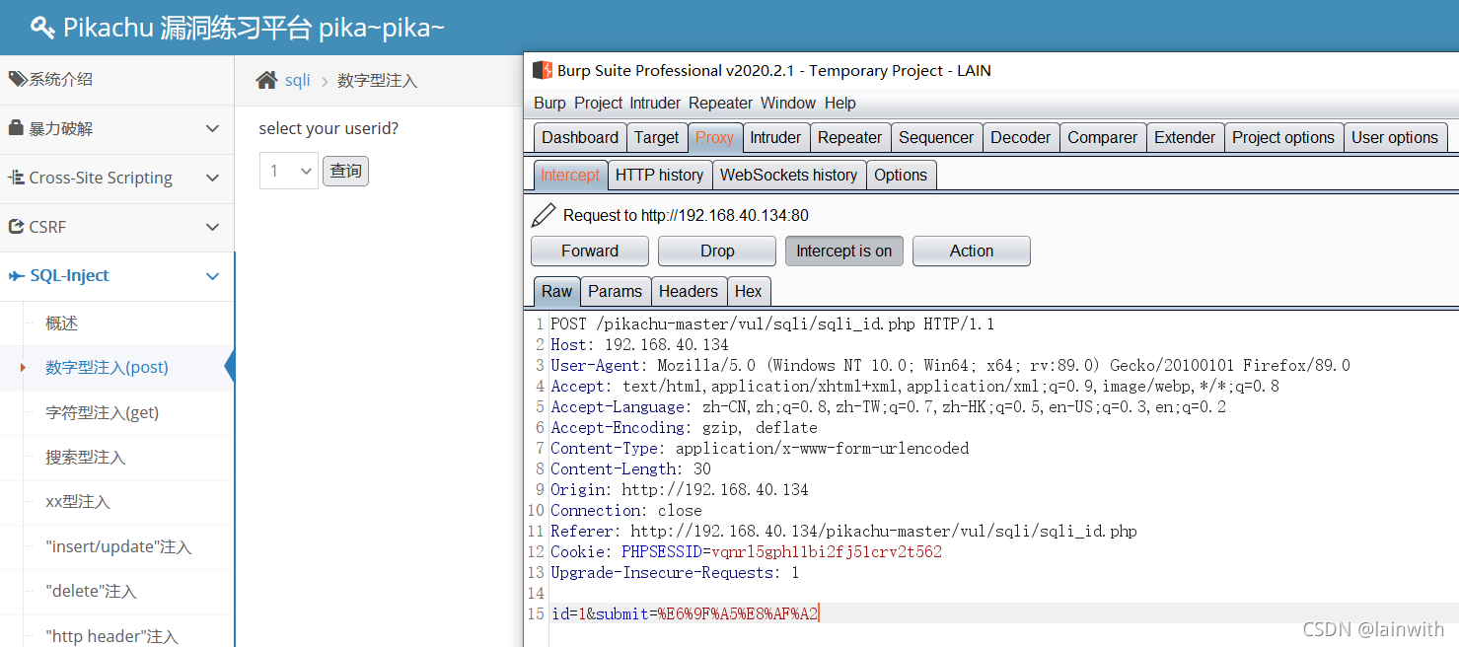
Task: Open the Project options tab
Action: [1283, 137]
